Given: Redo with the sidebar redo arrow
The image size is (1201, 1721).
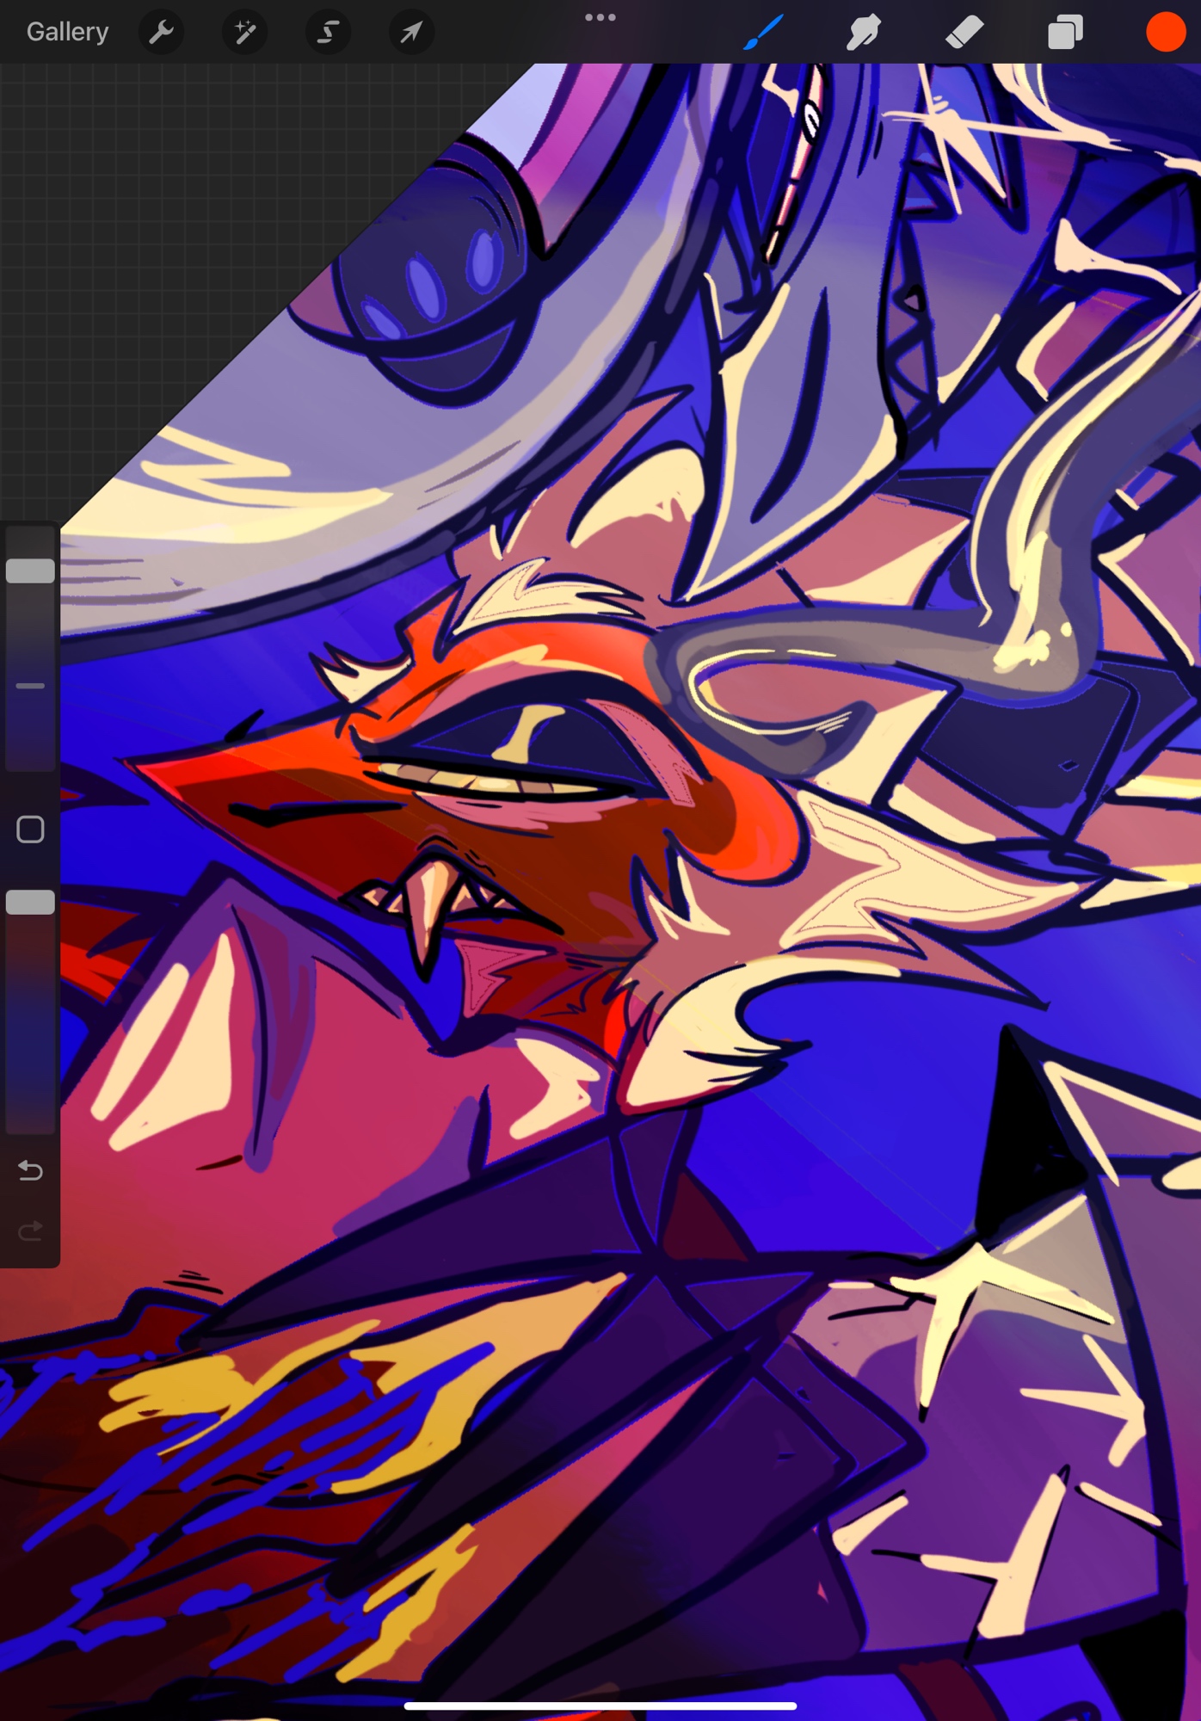Looking at the screenshot, I should [x=30, y=1231].
